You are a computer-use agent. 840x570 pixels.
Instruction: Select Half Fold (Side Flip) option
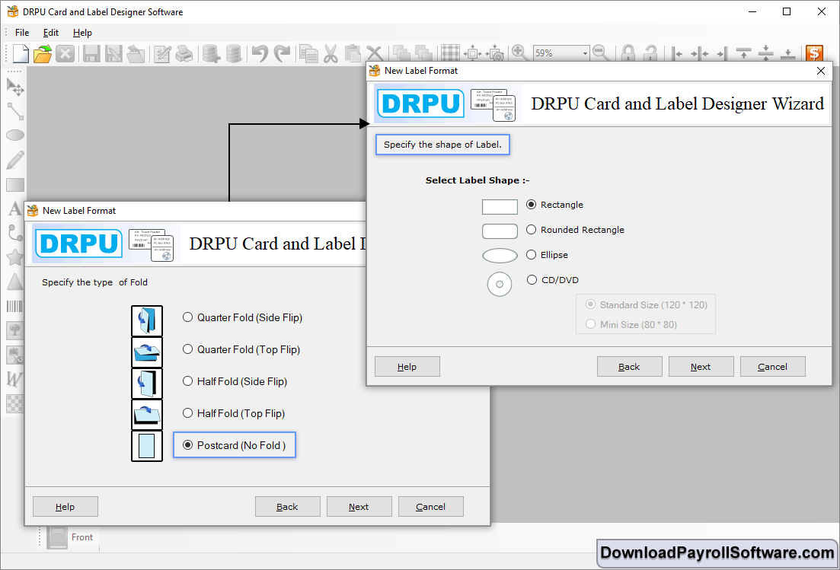[x=235, y=381]
